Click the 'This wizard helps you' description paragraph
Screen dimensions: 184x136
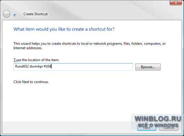pyautogui.click(x=89, y=46)
